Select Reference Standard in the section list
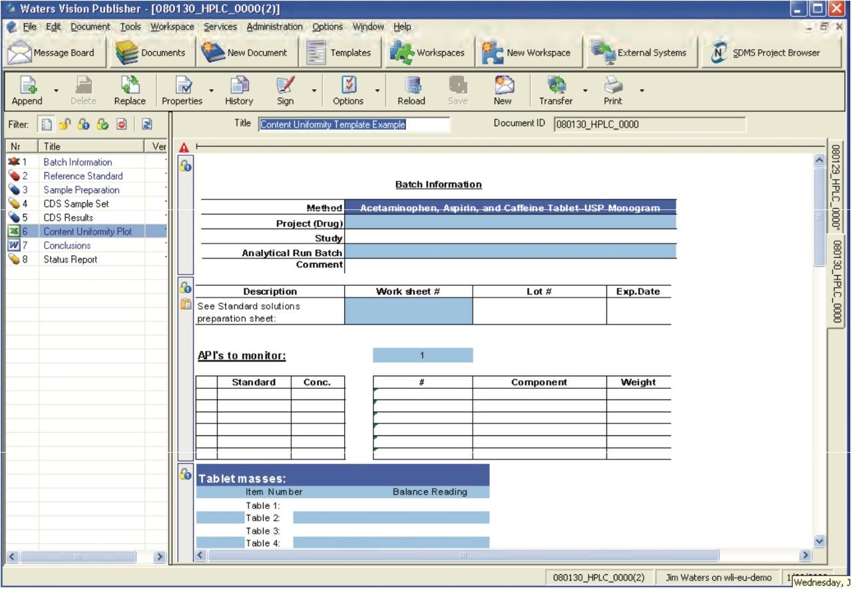The image size is (852, 589). click(83, 176)
